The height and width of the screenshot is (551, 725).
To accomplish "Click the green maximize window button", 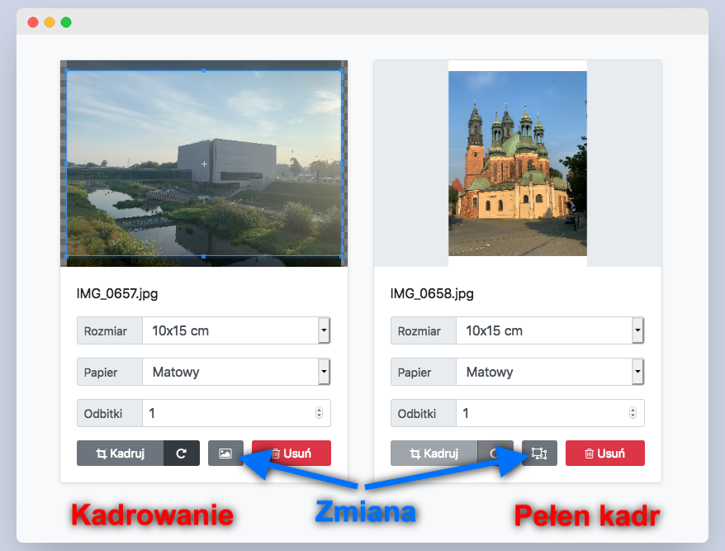I will coord(66,22).
